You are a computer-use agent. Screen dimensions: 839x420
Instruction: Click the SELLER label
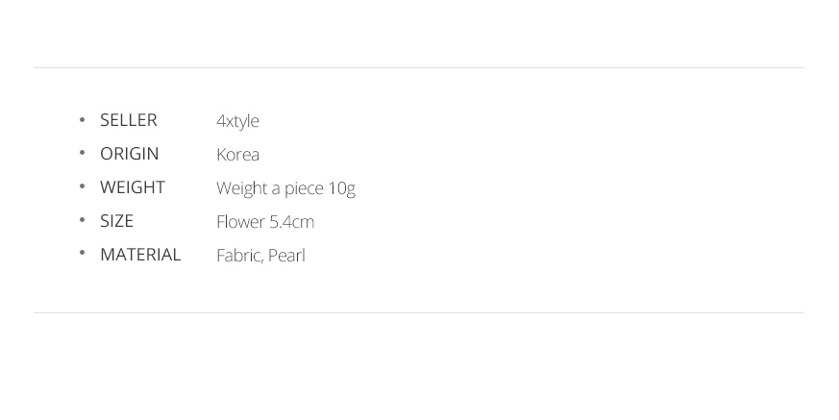coord(129,120)
